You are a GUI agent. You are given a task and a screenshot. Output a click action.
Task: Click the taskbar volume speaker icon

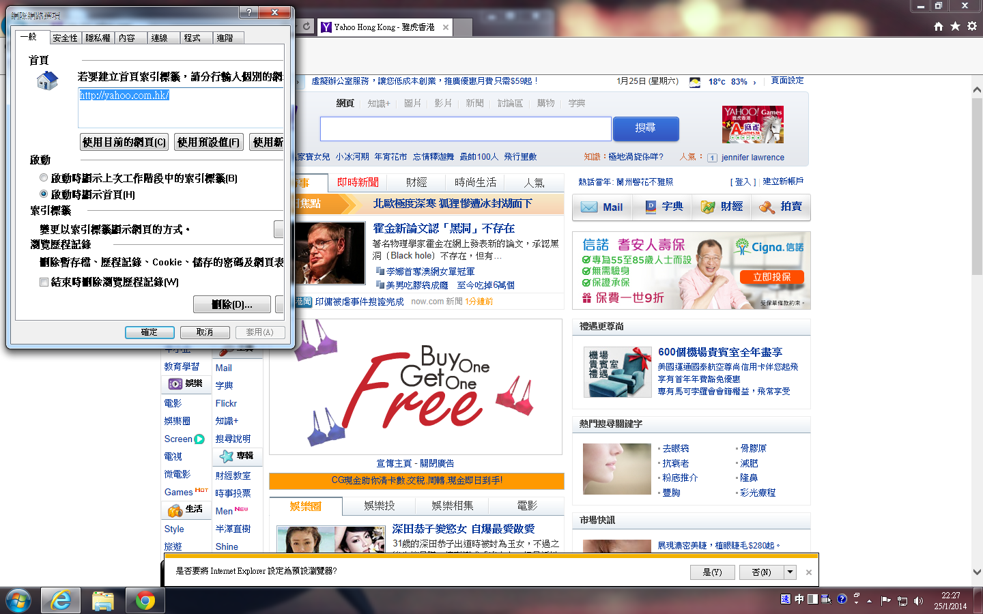[918, 600]
